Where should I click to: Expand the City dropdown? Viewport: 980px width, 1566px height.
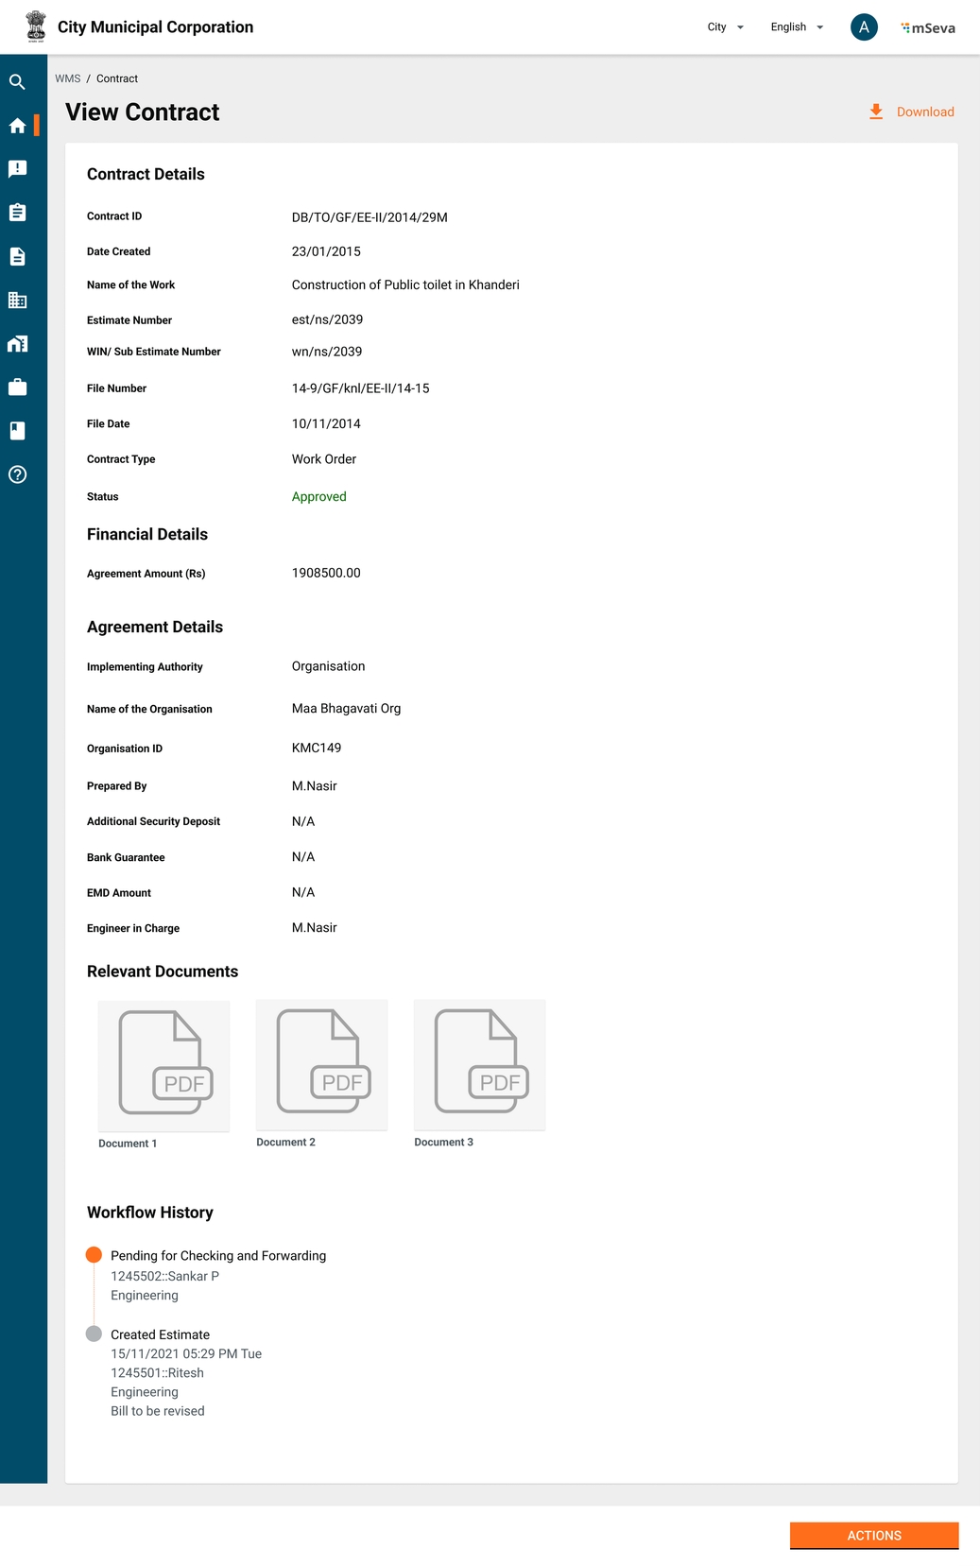[x=725, y=27]
